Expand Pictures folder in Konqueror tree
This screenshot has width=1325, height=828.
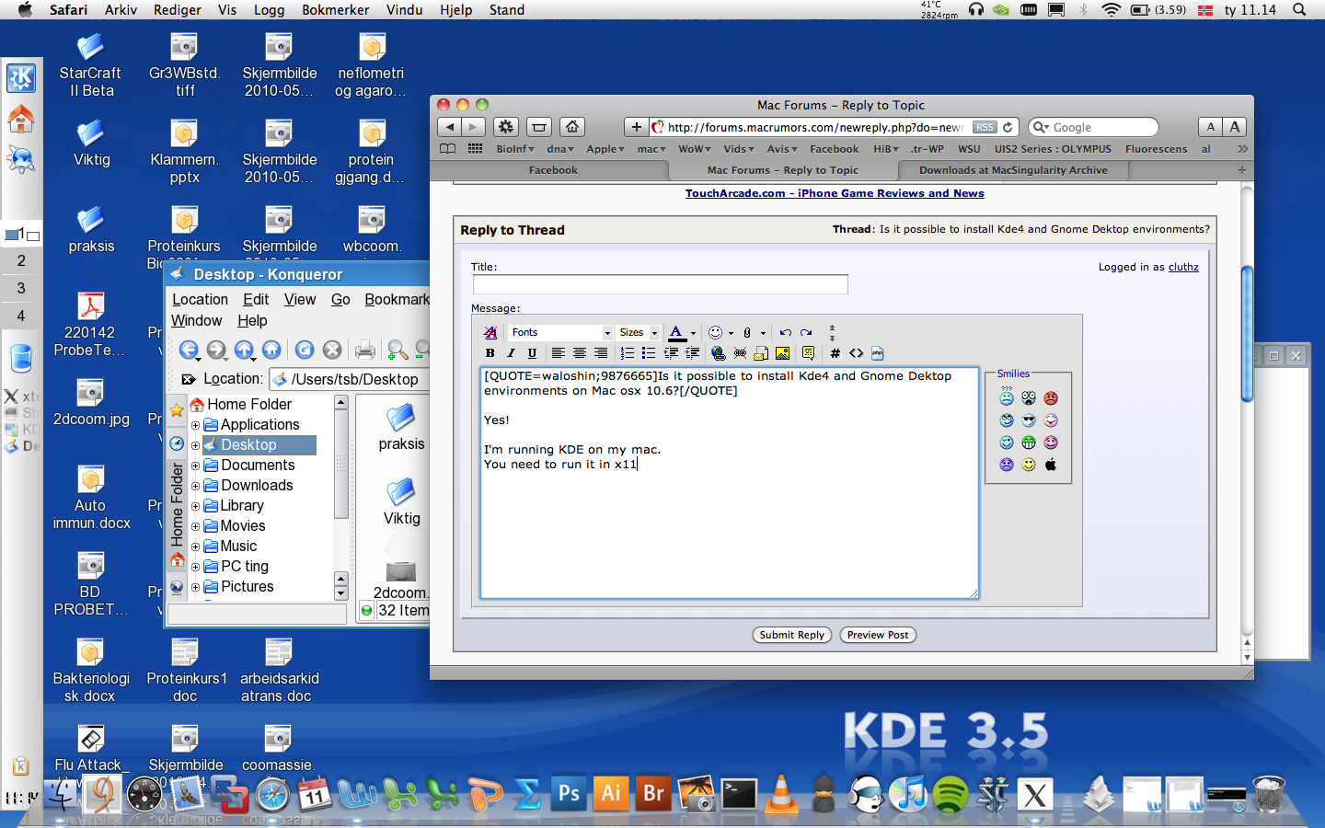click(x=195, y=587)
